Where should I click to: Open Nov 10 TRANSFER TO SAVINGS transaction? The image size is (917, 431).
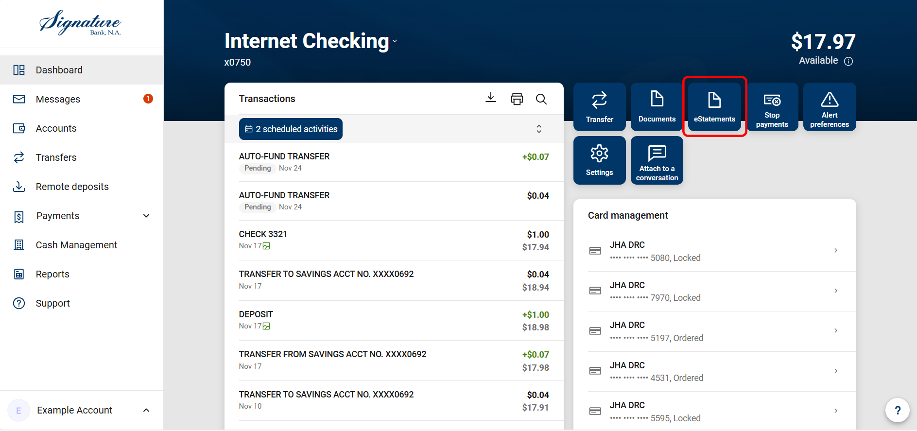coord(394,401)
